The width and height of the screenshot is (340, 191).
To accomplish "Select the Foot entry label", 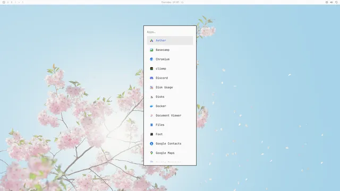I will click(159, 134).
